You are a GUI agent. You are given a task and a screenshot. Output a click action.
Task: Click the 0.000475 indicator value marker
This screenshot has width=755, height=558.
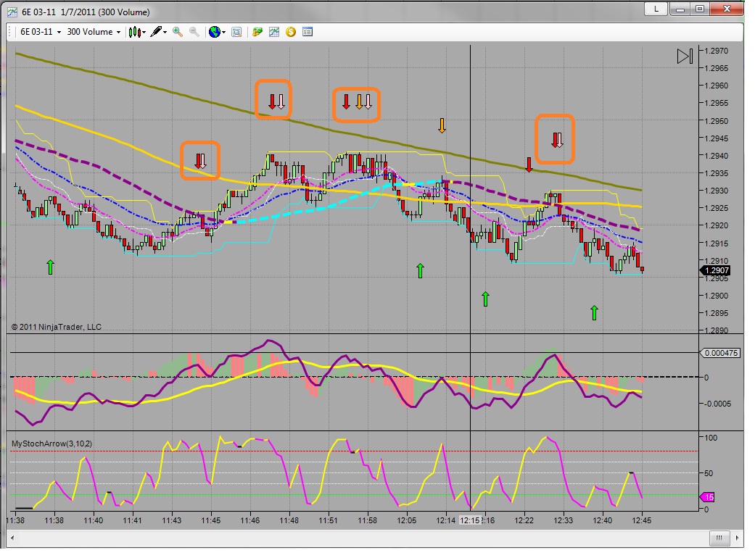(x=719, y=353)
